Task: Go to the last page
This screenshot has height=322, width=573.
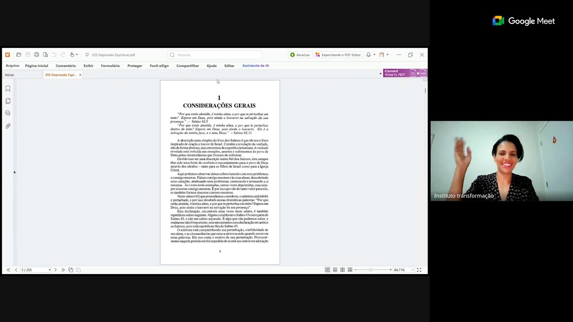Action: (63, 270)
